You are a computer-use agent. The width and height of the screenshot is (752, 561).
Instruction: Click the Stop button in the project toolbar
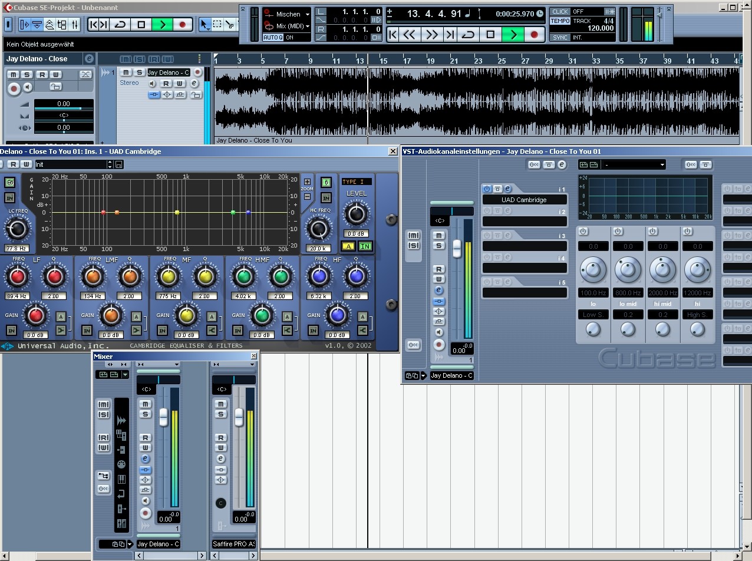pyautogui.click(x=141, y=24)
